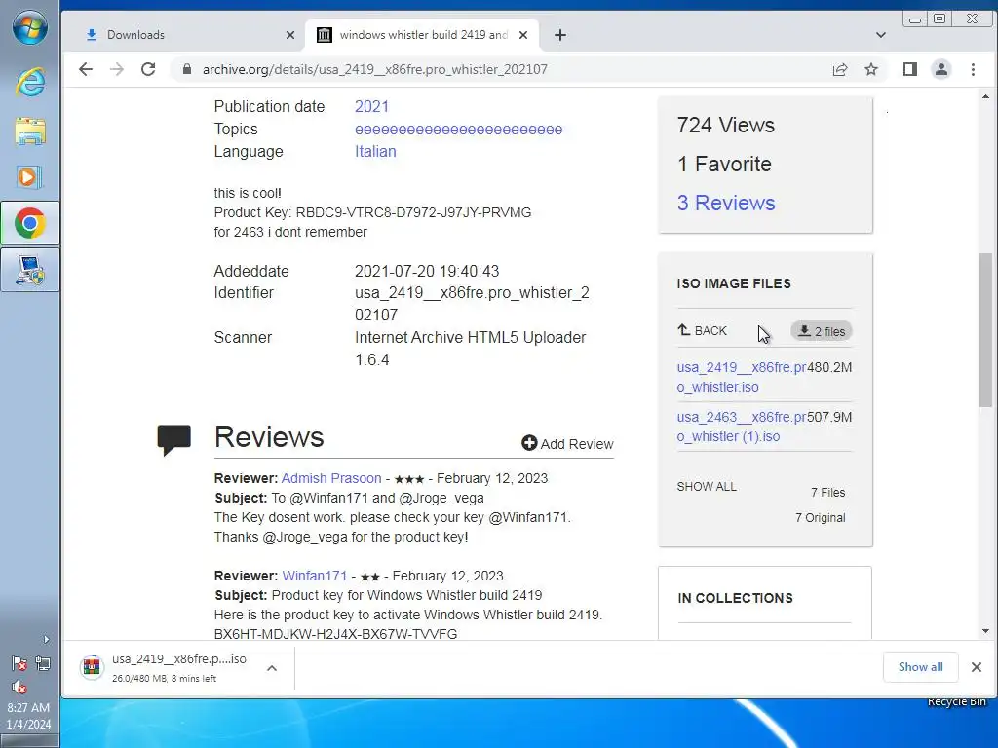Screen dimensions: 998x748
Task: Open the Italian language link
Action: point(375,151)
